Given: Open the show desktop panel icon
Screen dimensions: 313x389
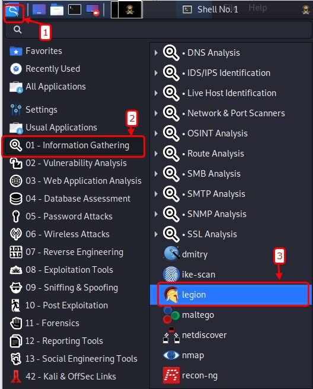Looking at the screenshot, I should point(39,9).
